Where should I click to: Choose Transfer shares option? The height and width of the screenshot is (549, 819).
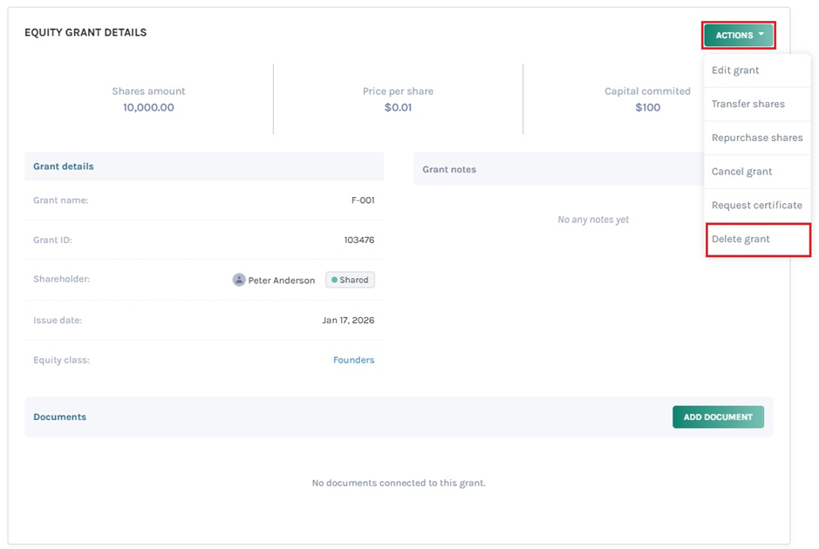coord(747,104)
